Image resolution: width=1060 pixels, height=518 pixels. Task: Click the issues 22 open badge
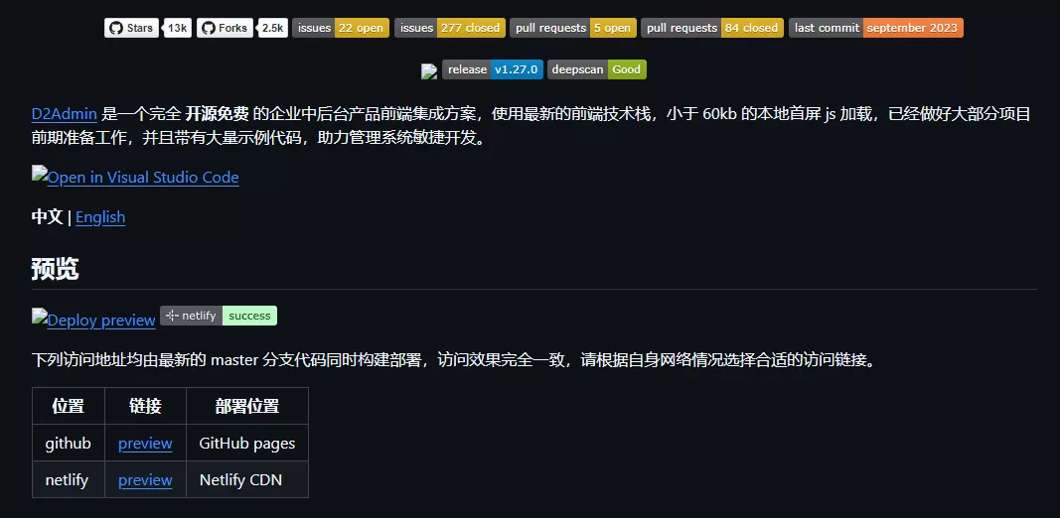[341, 28]
